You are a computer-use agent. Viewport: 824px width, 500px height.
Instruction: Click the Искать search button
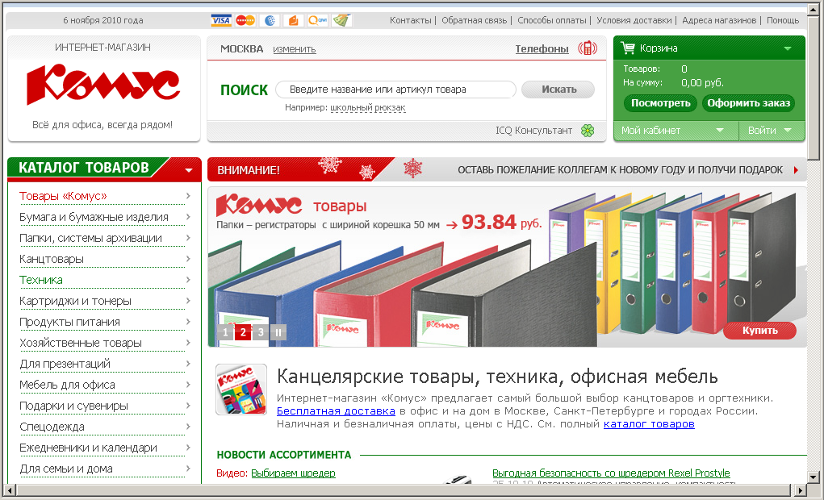[558, 90]
